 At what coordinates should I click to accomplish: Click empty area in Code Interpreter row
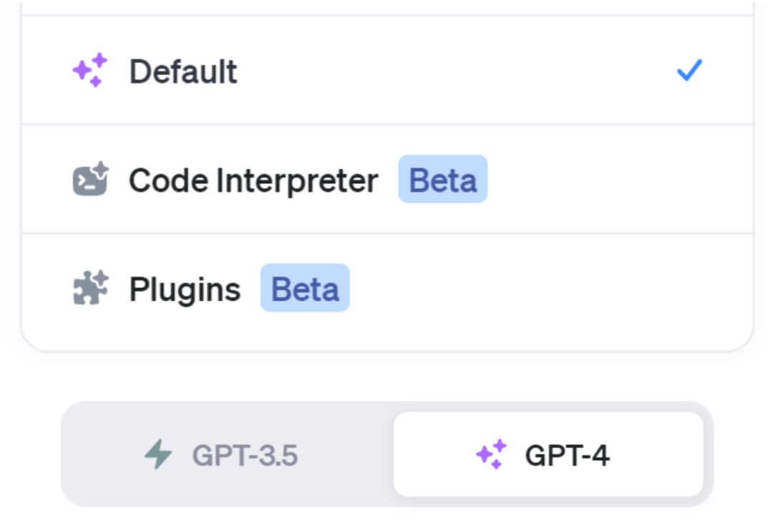click(x=616, y=180)
